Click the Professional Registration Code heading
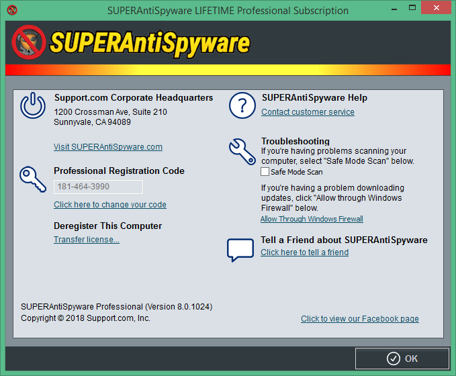The height and width of the screenshot is (376, 456). pyautogui.click(x=119, y=171)
